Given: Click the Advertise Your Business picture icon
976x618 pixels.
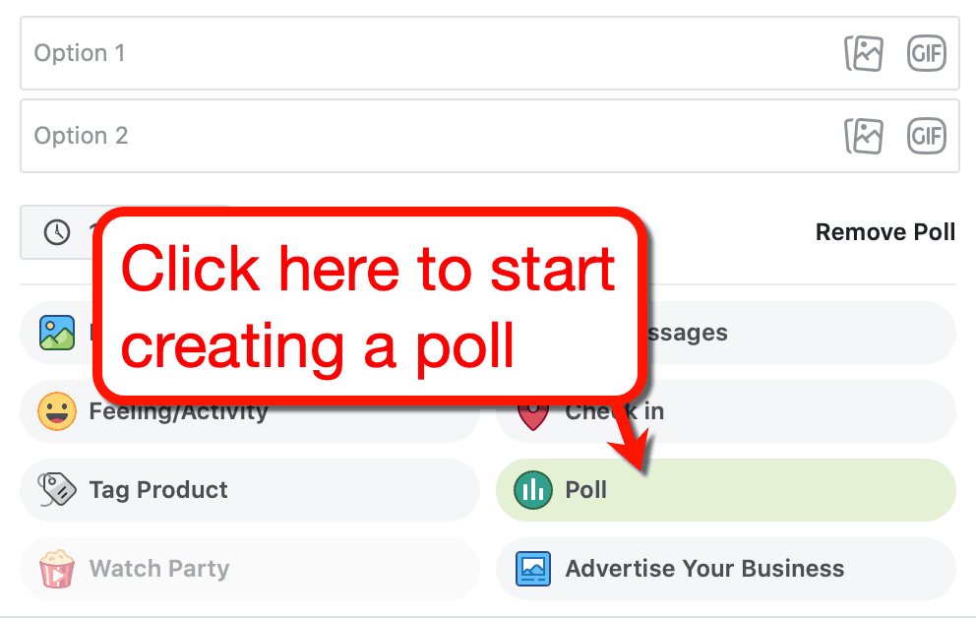Looking at the screenshot, I should click(x=532, y=569).
